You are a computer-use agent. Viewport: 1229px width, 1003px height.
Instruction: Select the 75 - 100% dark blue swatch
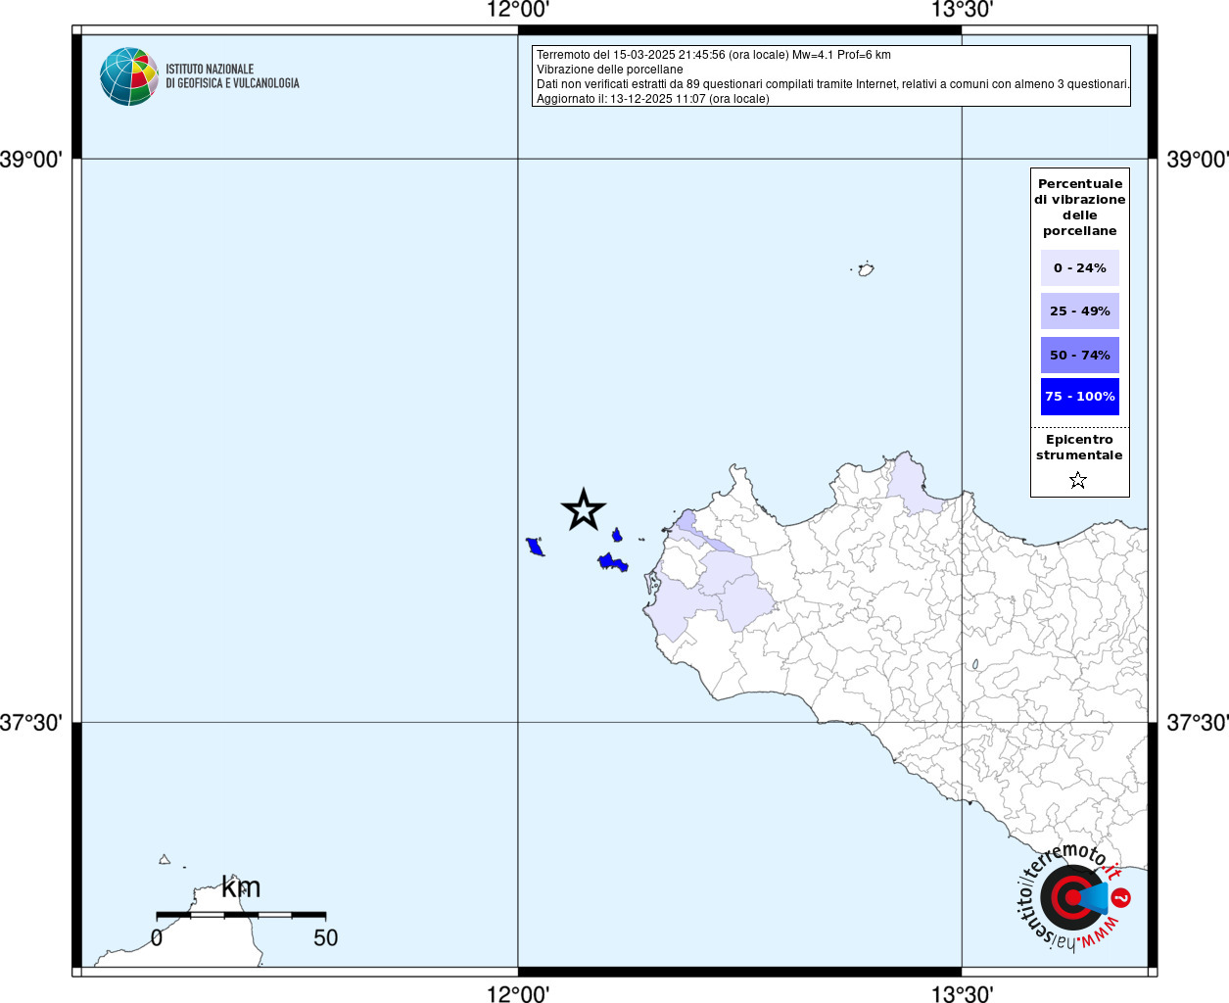click(1079, 397)
